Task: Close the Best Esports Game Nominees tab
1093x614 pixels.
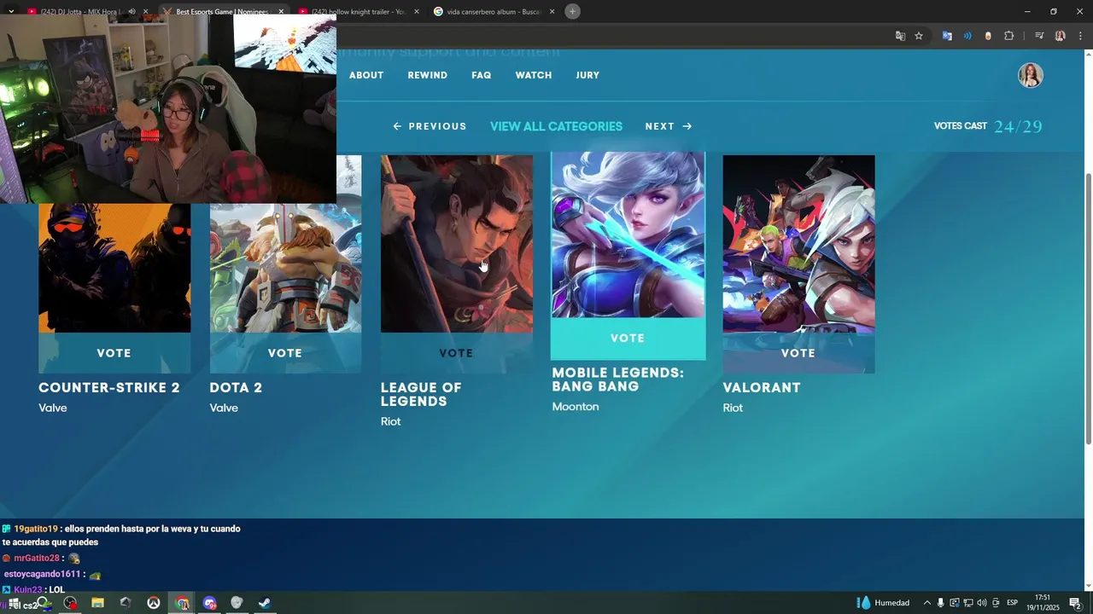Action: [x=281, y=12]
